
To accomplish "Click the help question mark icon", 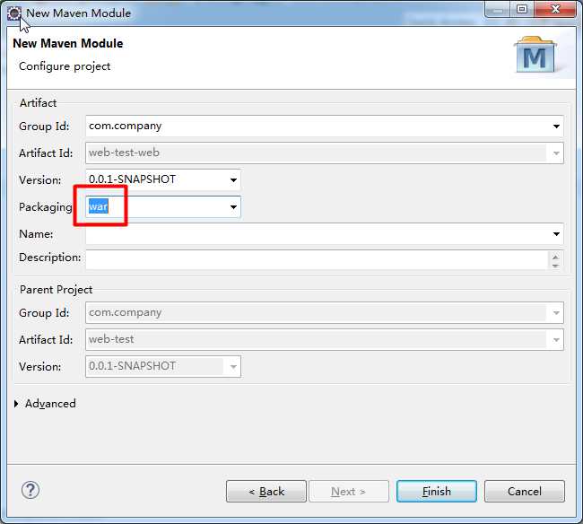I will point(30,490).
